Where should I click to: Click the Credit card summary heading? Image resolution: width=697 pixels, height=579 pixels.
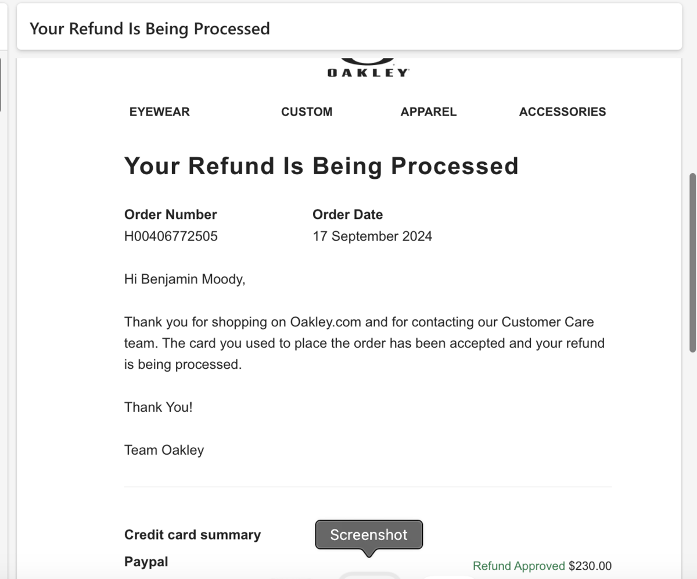coord(192,535)
